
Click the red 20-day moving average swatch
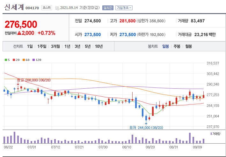14,60
